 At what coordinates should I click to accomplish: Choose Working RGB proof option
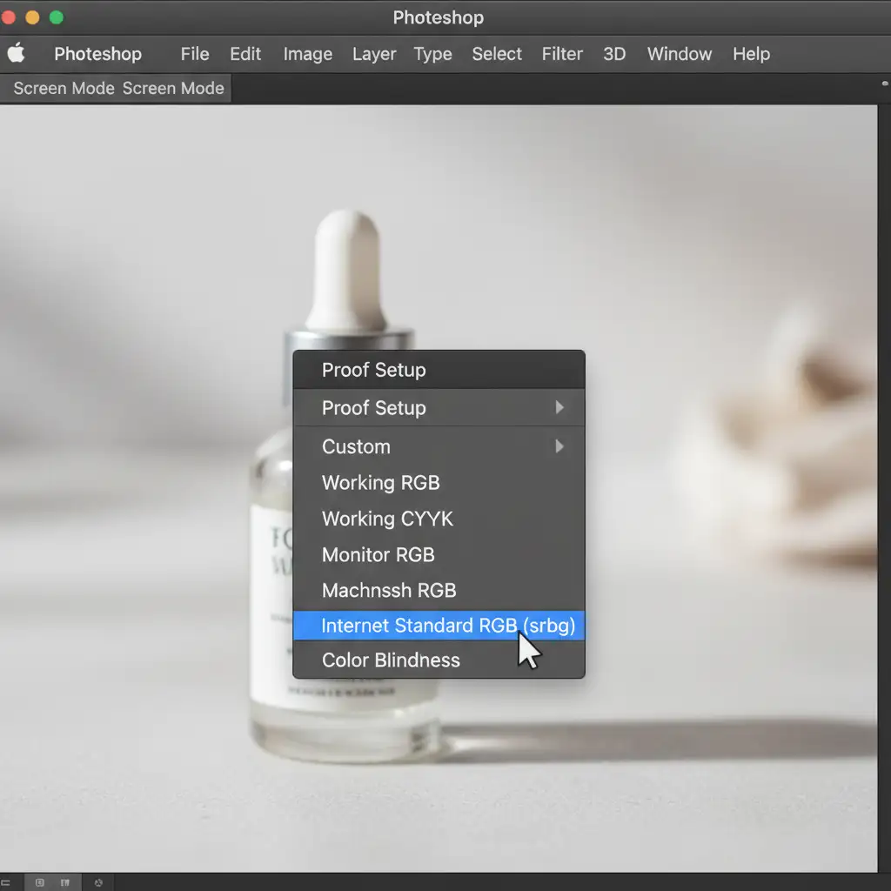click(380, 483)
